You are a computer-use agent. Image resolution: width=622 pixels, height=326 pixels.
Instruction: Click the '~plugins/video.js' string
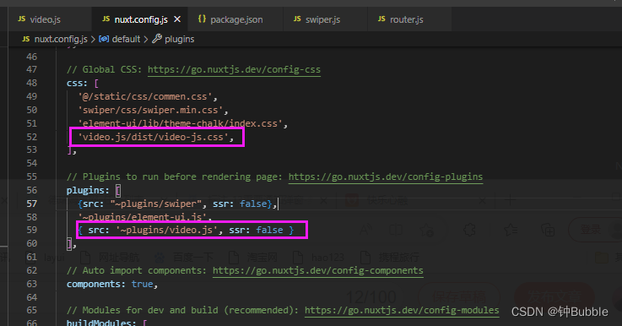(166, 230)
